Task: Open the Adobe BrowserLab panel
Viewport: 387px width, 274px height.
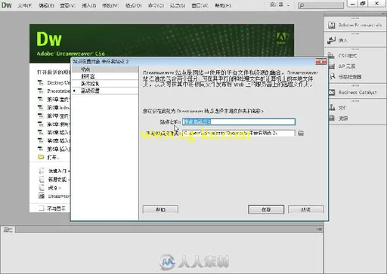Action: 355,25
